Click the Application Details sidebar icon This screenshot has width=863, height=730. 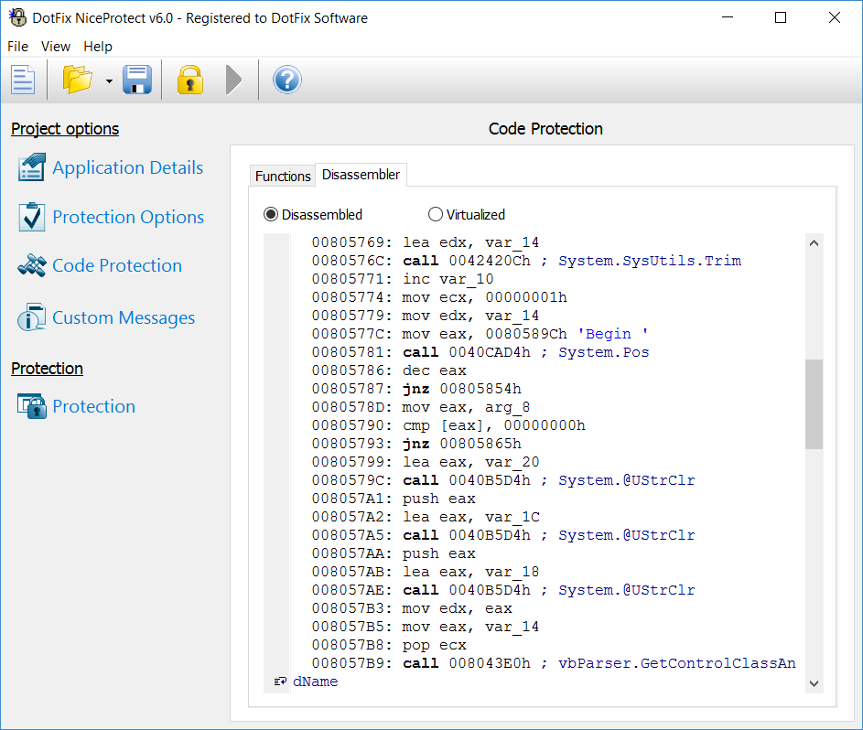[31, 167]
